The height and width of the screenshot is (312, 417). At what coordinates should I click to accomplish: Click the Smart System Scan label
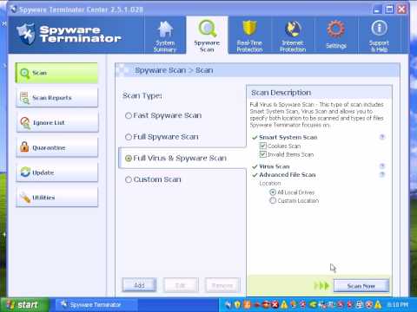click(288, 137)
